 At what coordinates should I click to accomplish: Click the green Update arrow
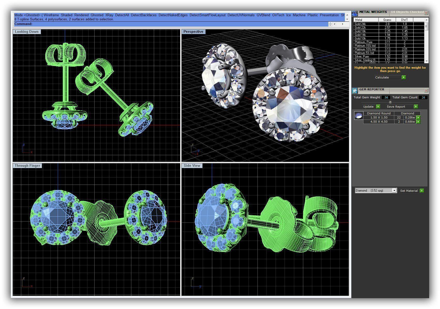tap(378, 107)
